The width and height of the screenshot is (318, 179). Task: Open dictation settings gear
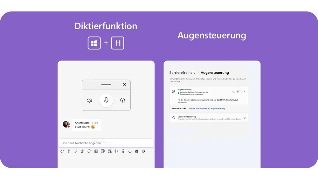[89, 100]
